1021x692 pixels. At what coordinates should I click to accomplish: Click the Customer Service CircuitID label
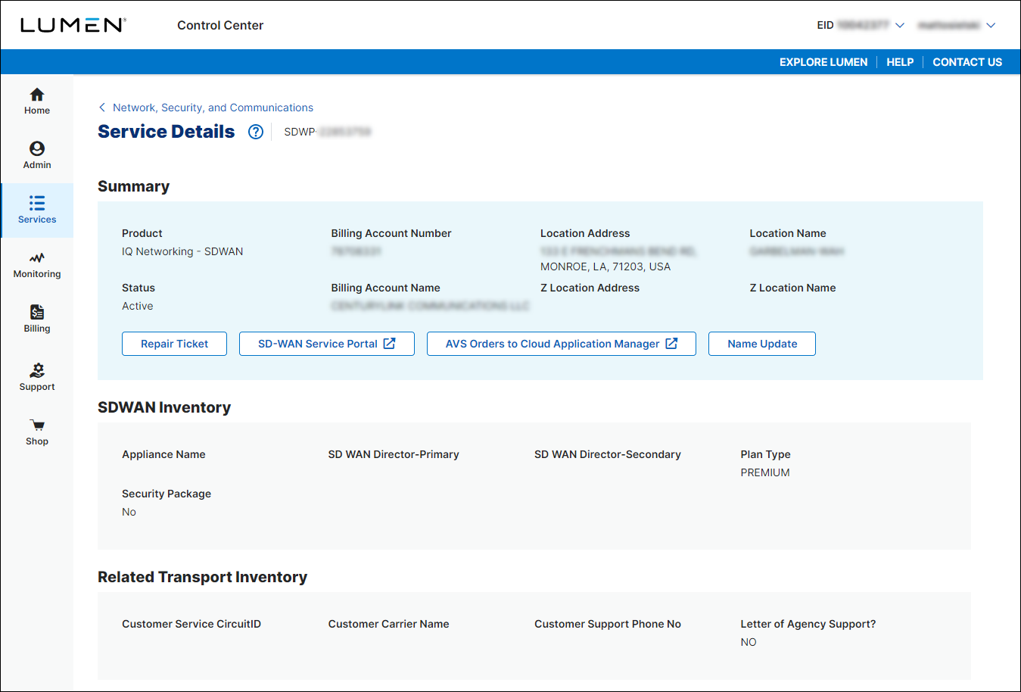coord(191,624)
